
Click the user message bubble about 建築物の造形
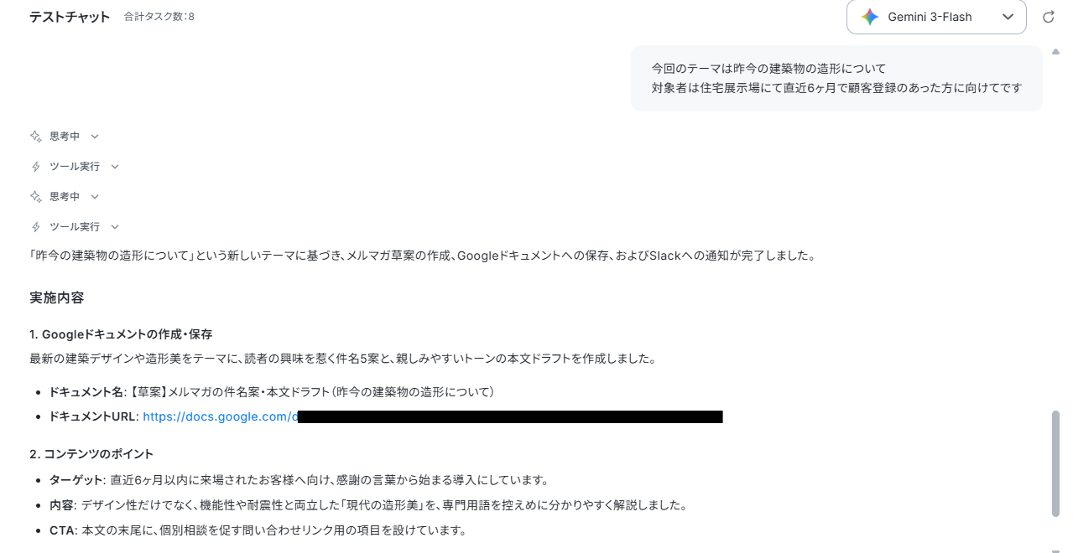pyautogui.click(x=836, y=78)
